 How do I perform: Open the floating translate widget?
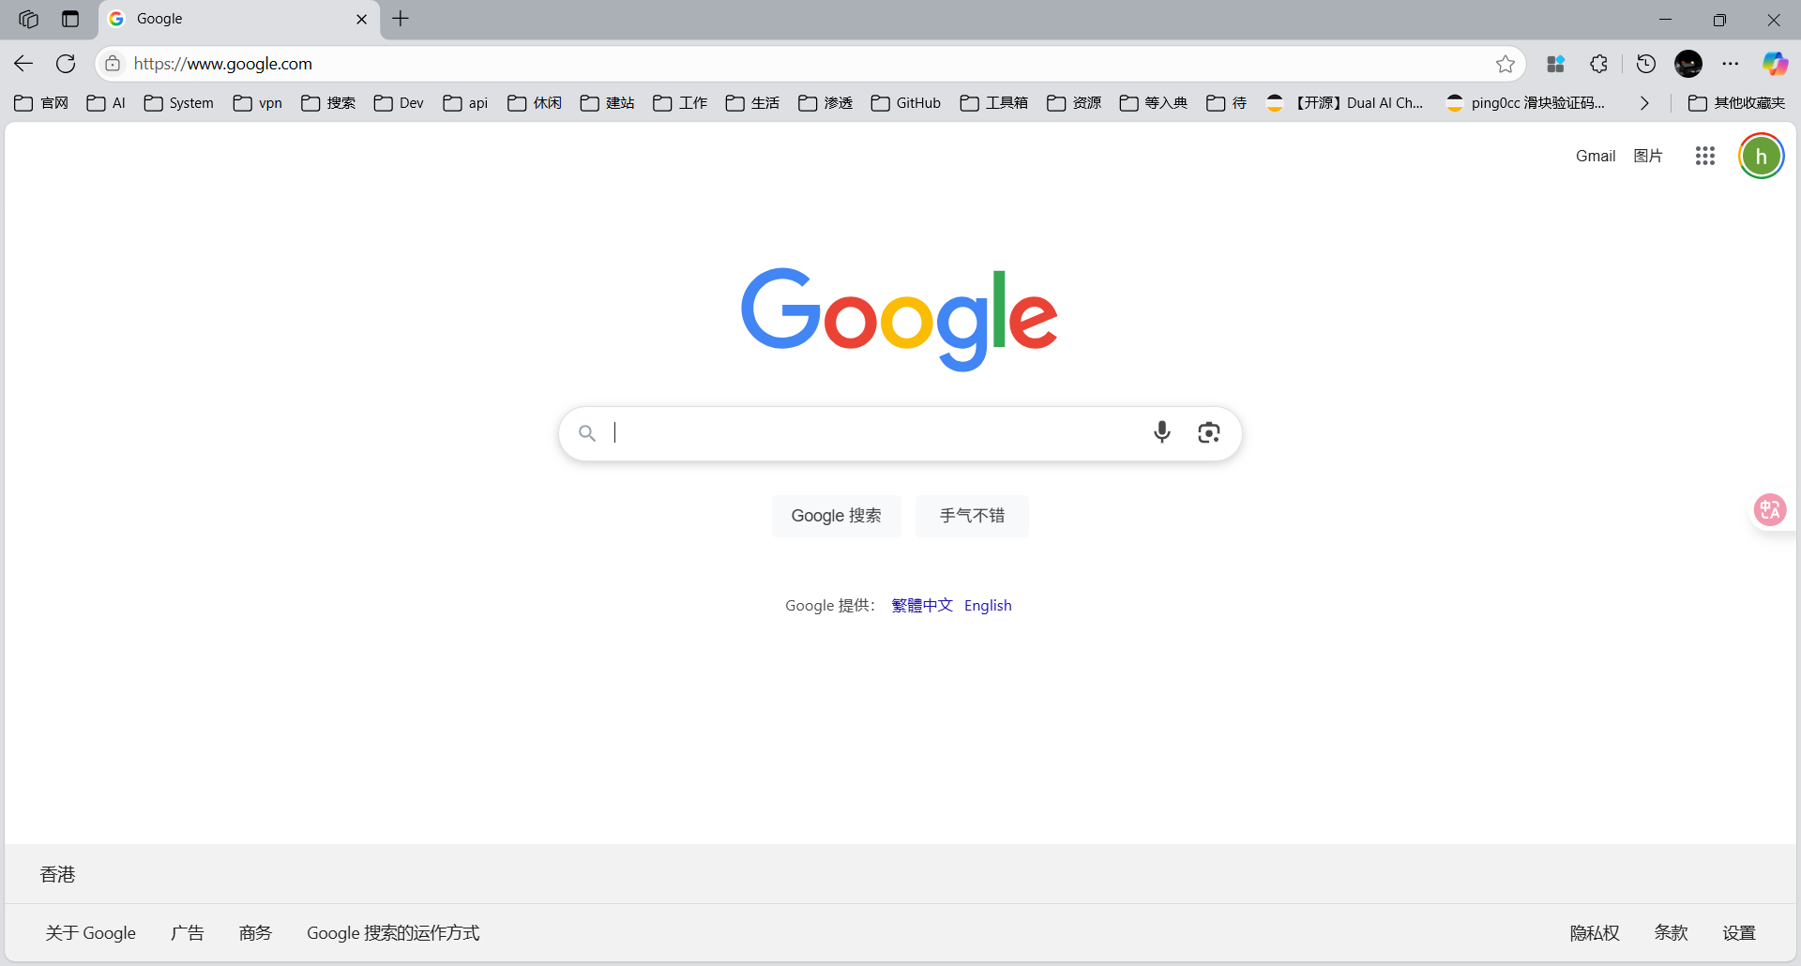pyautogui.click(x=1770, y=510)
